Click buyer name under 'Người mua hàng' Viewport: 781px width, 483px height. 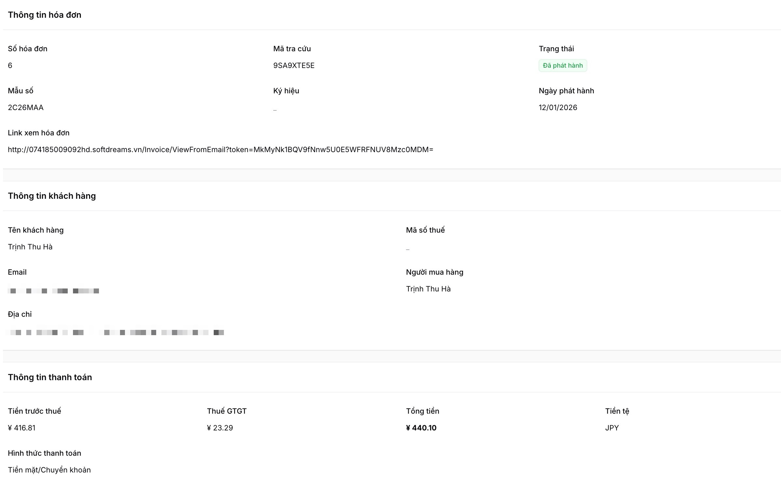pyautogui.click(x=428, y=289)
